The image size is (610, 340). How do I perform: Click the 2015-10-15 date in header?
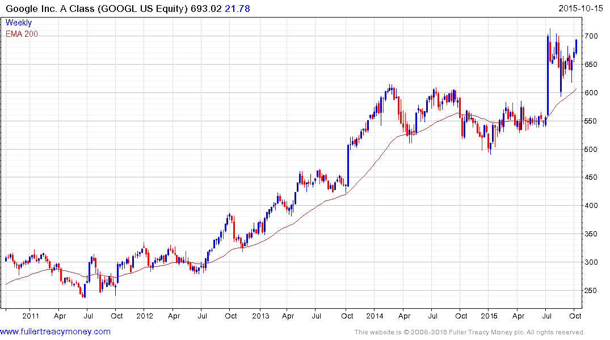[x=580, y=8]
